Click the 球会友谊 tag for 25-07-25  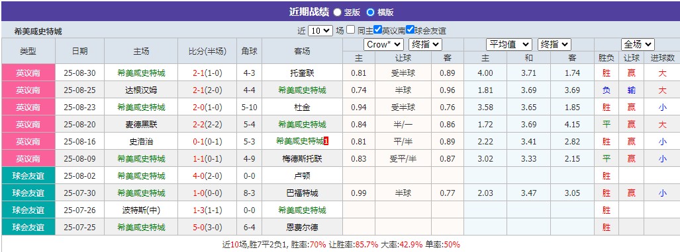[28, 227]
